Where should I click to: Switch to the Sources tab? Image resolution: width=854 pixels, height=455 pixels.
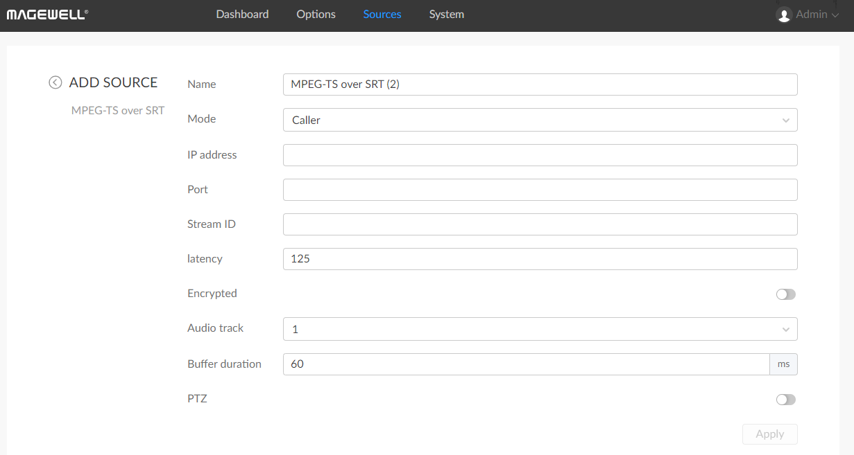coord(382,15)
